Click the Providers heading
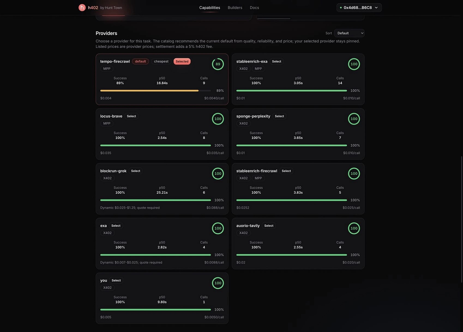The image size is (463, 332). 106,33
